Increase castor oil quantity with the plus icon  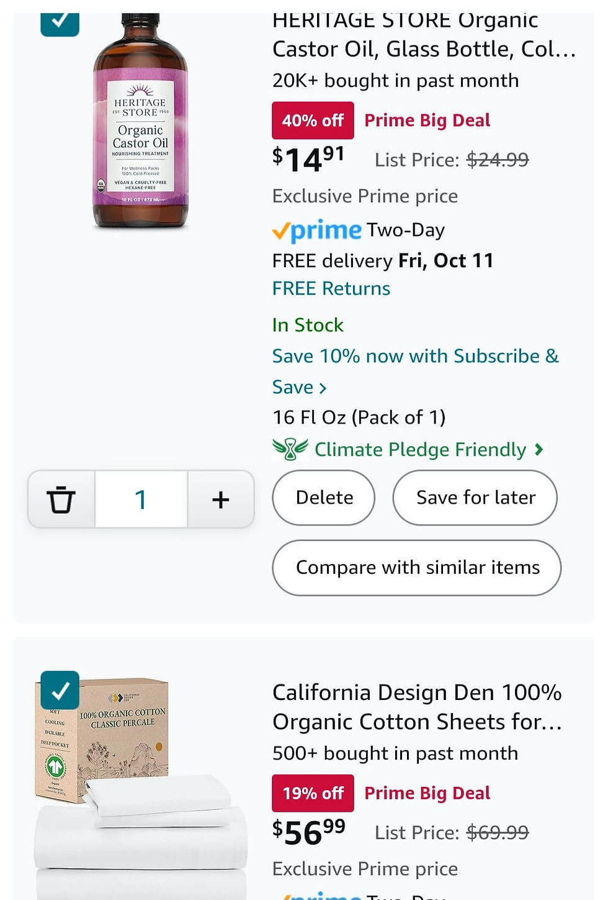(221, 499)
